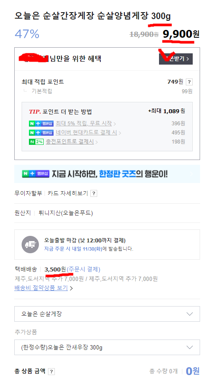Click the 카드 자세히보기 link

pyautogui.click(x=68, y=193)
